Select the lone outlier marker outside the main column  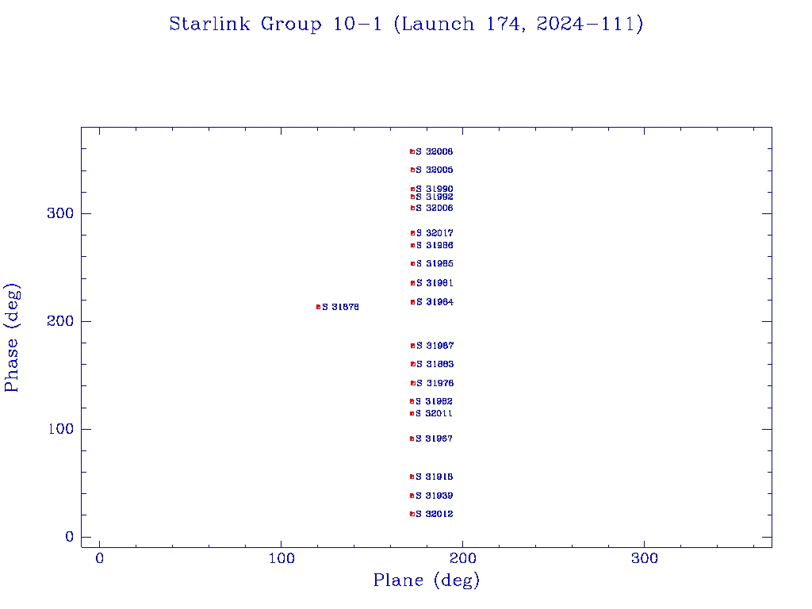[318, 307]
